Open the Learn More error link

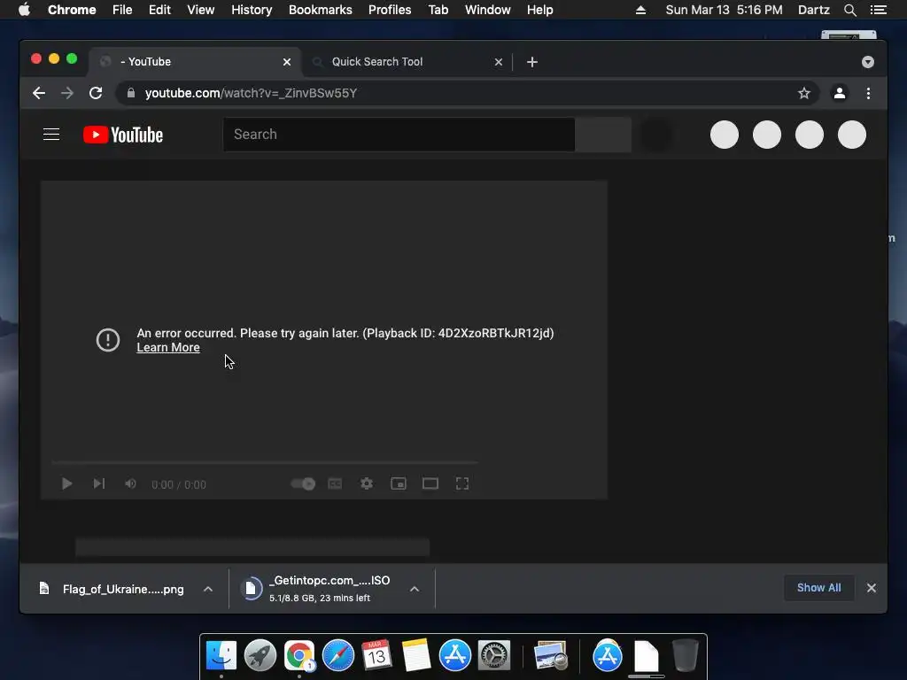pos(168,347)
